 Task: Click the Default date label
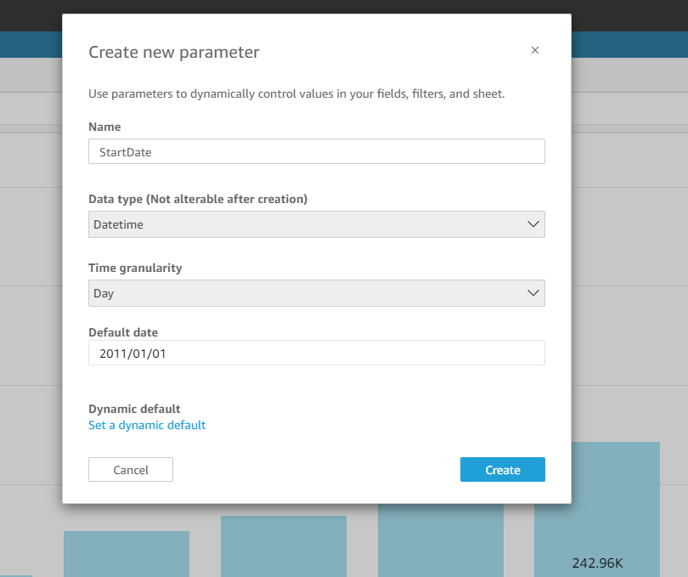pyautogui.click(x=123, y=332)
